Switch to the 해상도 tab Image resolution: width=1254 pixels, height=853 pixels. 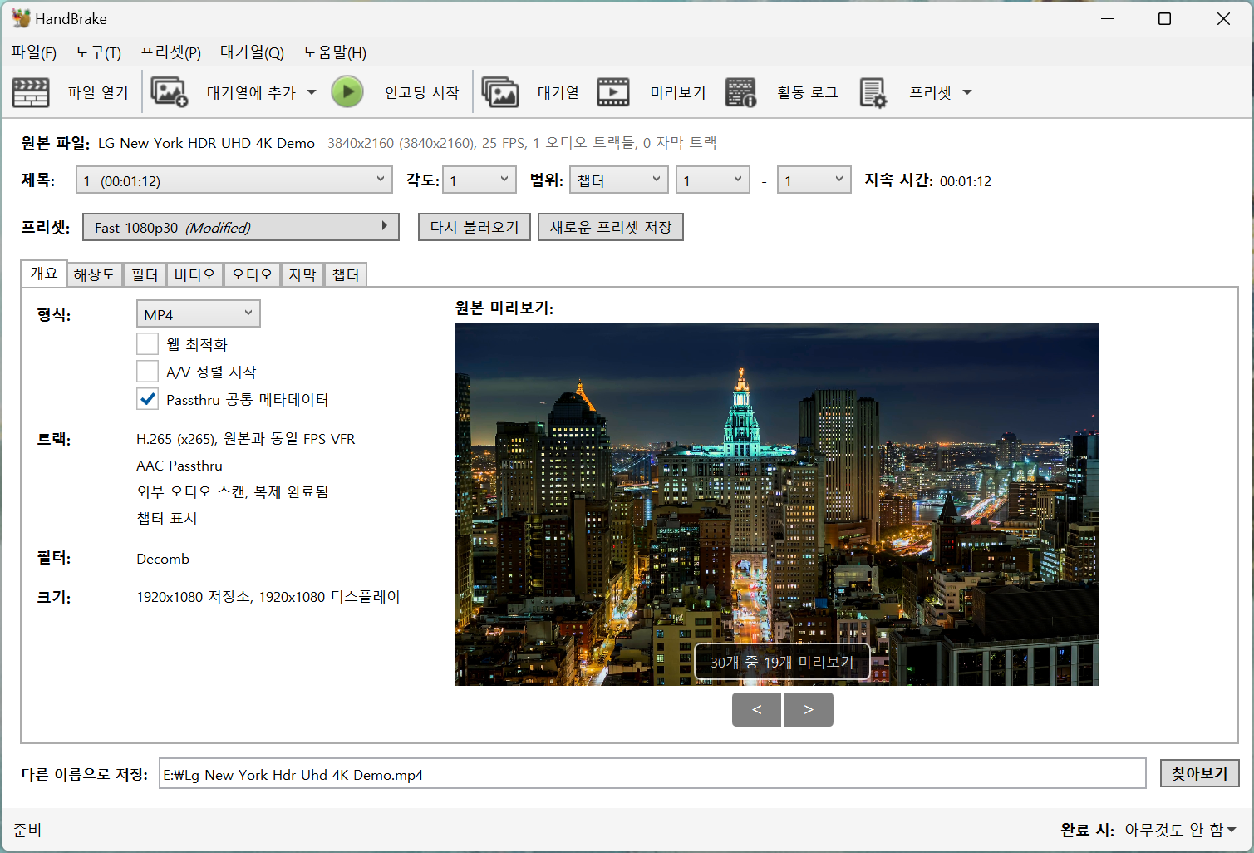94,274
